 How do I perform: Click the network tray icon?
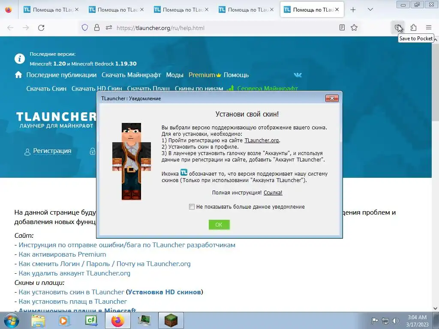(x=385, y=321)
